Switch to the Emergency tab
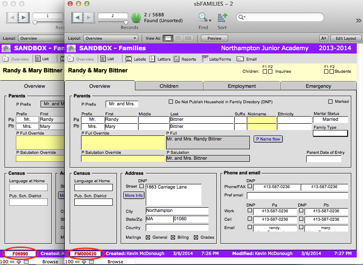Image resolution: width=363 pixels, height=265 pixels. pyautogui.click(x=318, y=86)
